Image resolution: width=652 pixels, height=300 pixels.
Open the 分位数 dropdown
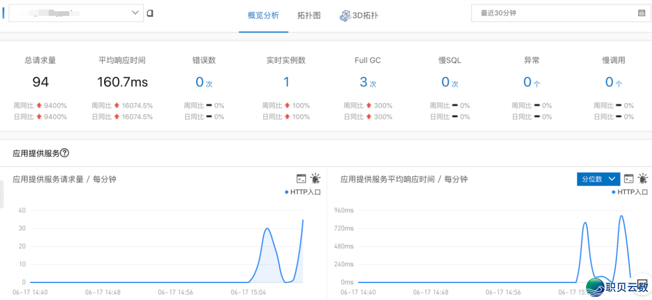[598, 179]
